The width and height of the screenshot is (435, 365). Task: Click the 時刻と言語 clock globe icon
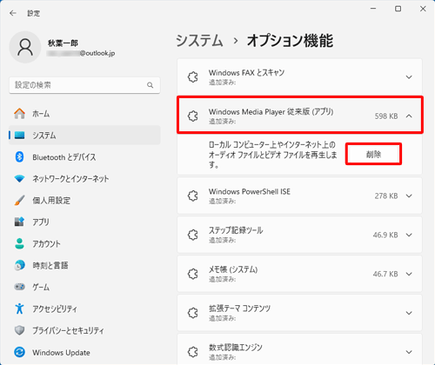pos(19,265)
